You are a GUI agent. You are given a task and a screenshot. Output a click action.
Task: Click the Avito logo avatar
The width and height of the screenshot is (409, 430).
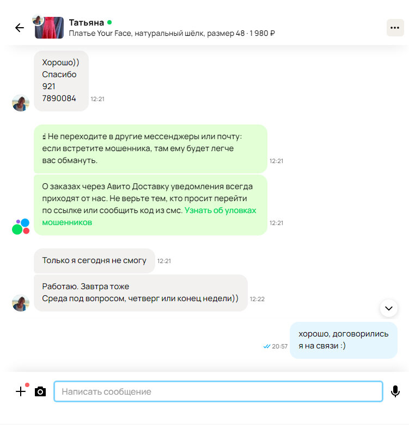[x=21, y=227]
